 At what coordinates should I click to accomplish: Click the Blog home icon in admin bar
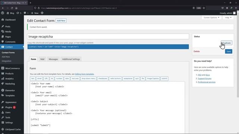pos(8,13)
